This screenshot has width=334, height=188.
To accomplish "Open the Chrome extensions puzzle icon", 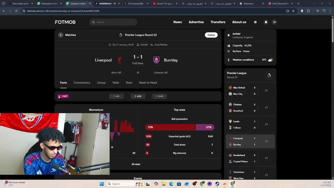I will [x=308, y=11].
